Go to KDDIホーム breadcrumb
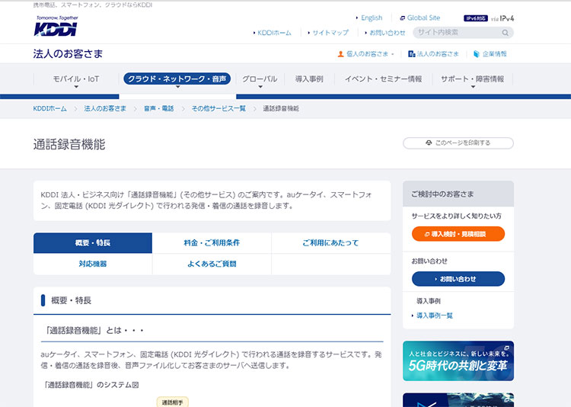This screenshot has height=407, width=571. click(x=50, y=109)
